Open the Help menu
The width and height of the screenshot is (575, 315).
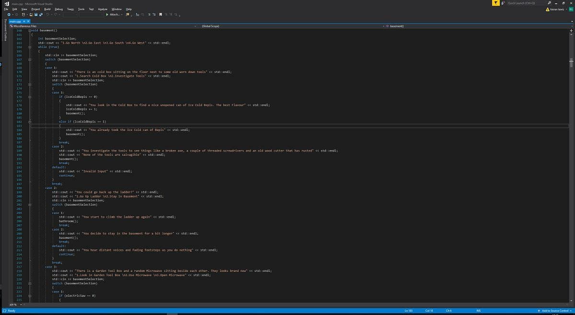pos(129,9)
